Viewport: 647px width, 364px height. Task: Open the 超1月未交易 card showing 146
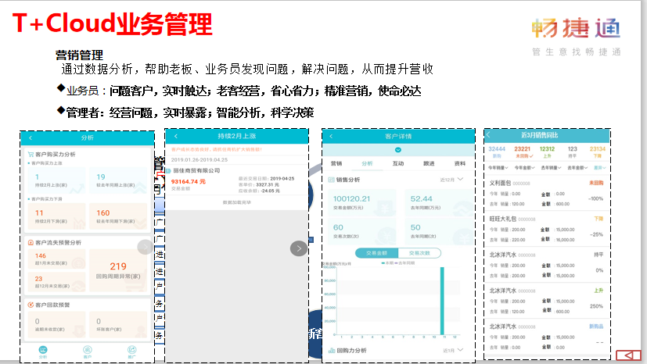pyautogui.click(x=56, y=259)
